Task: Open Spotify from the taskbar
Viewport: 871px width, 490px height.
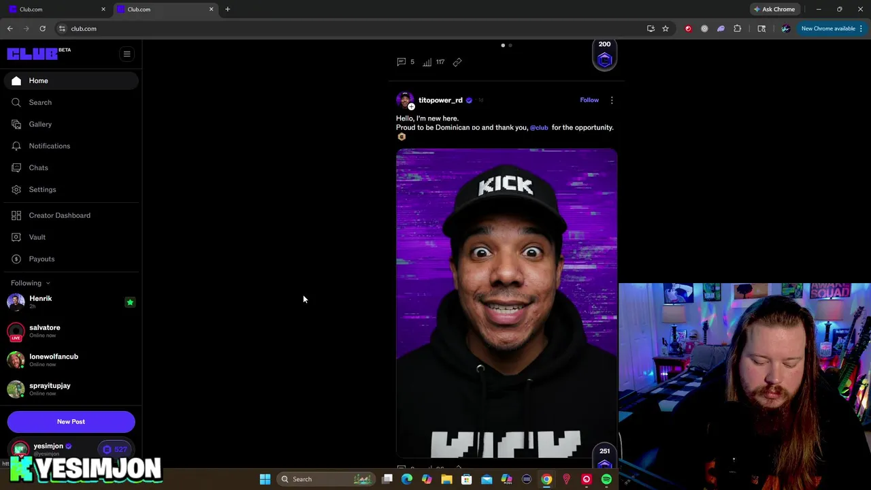Action: pos(606,479)
